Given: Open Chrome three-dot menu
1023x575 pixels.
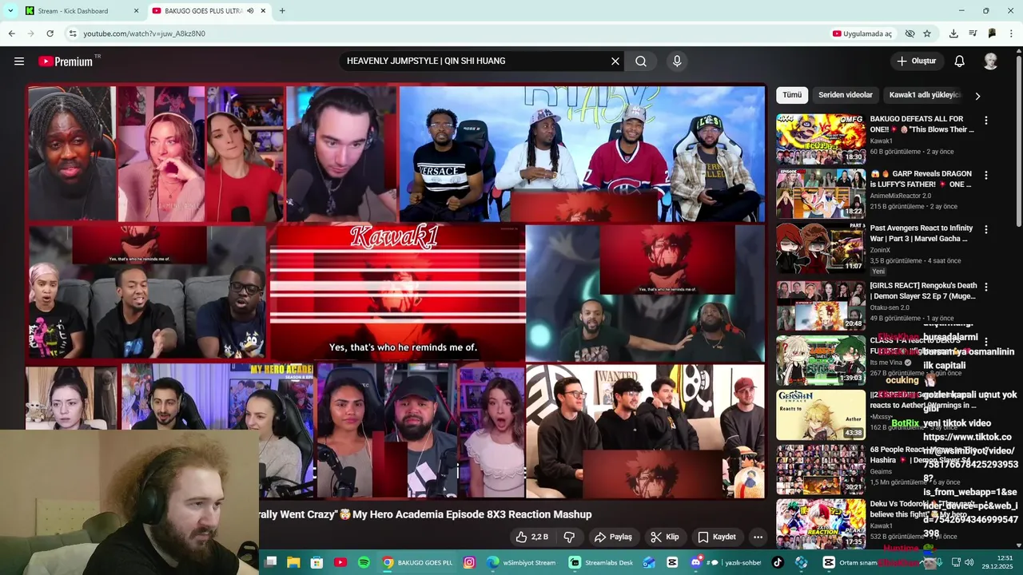Looking at the screenshot, I should [x=1012, y=34].
